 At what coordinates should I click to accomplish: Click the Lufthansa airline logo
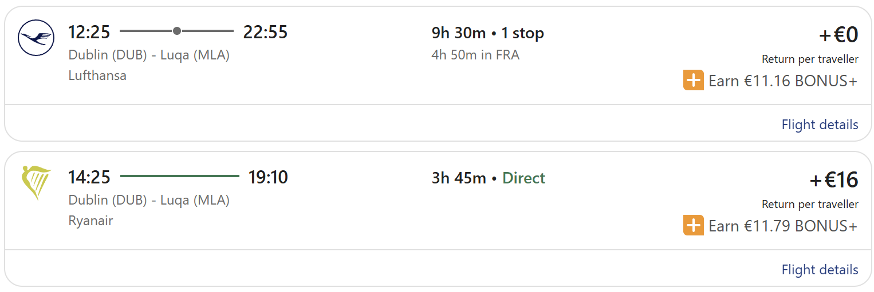tap(36, 38)
